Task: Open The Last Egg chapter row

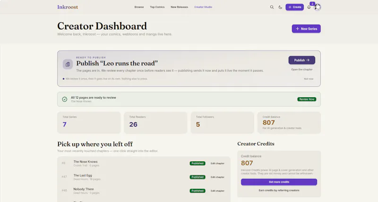Action: (x=144, y=177)
